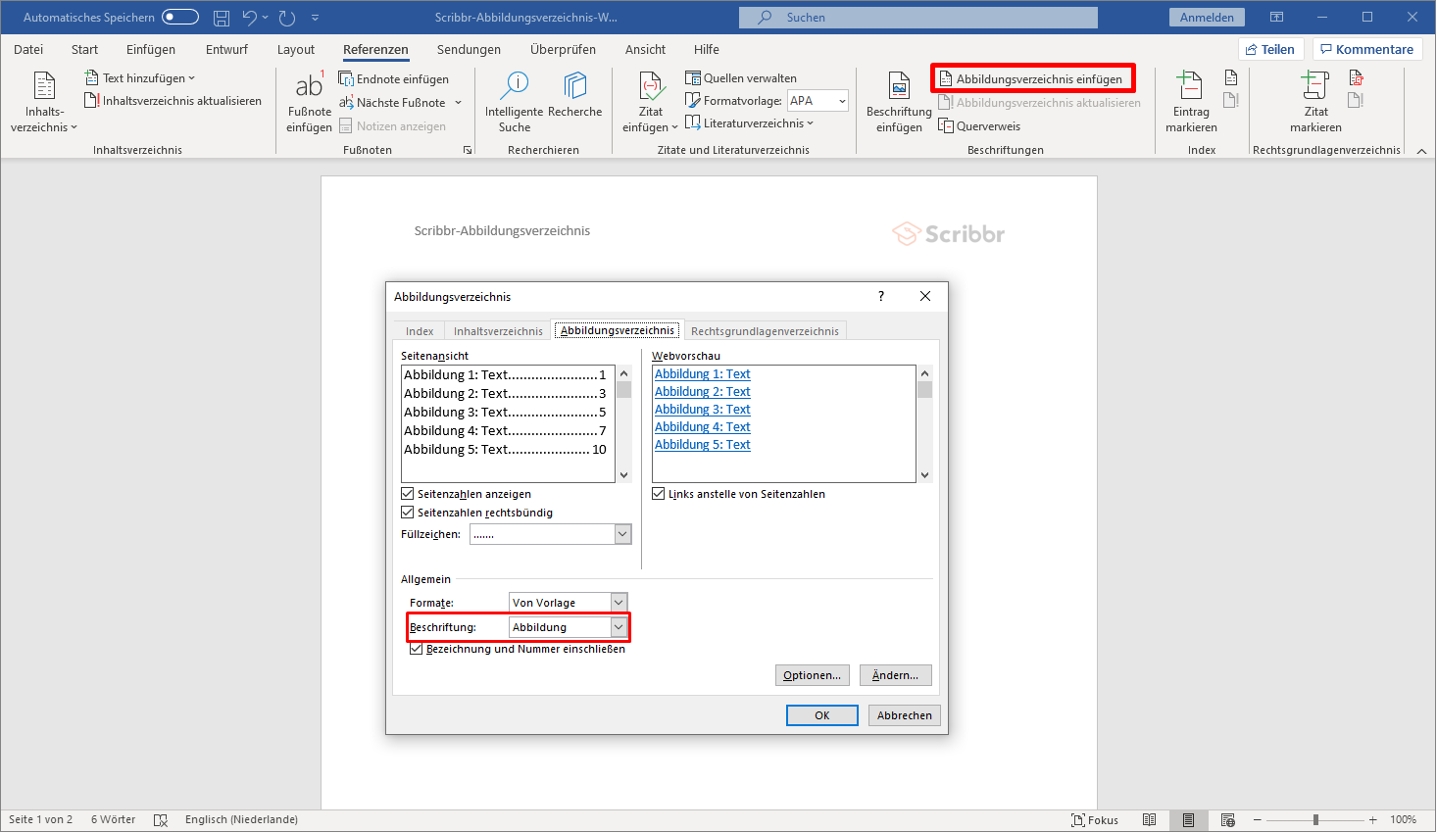Expand the Nächste Fußnote dropdown arrow

point(458,103)
